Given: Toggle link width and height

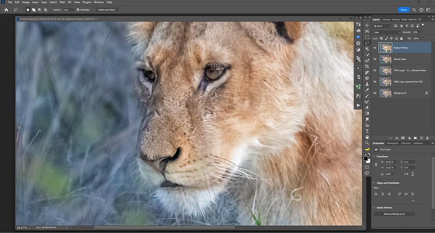Looking at the screenshot, I should coord(376,165).
